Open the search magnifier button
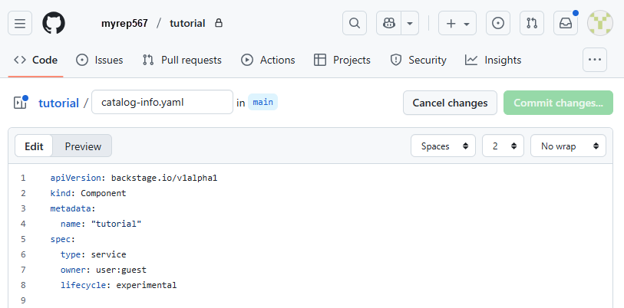This screenshot has height=308, width=624. coord(354,23)
